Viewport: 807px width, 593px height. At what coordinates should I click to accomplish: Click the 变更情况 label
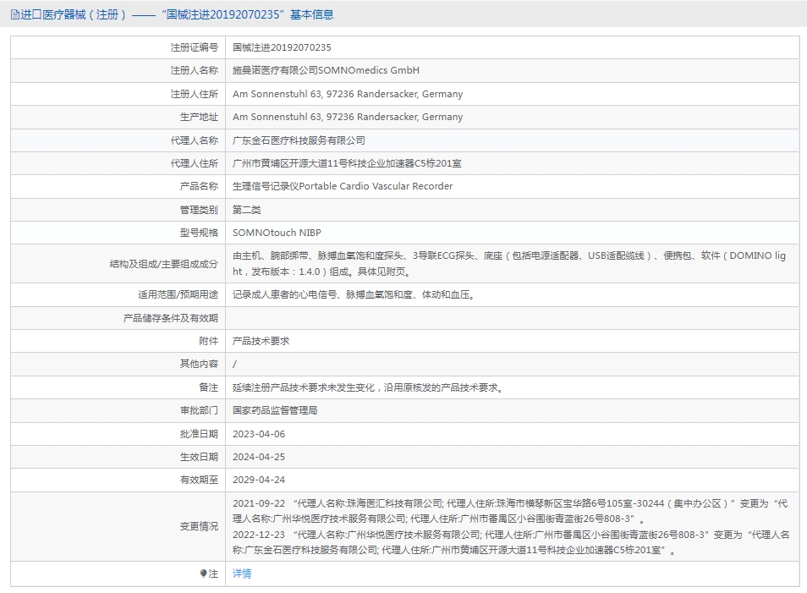pyautogui.click(x=199, y=527)
